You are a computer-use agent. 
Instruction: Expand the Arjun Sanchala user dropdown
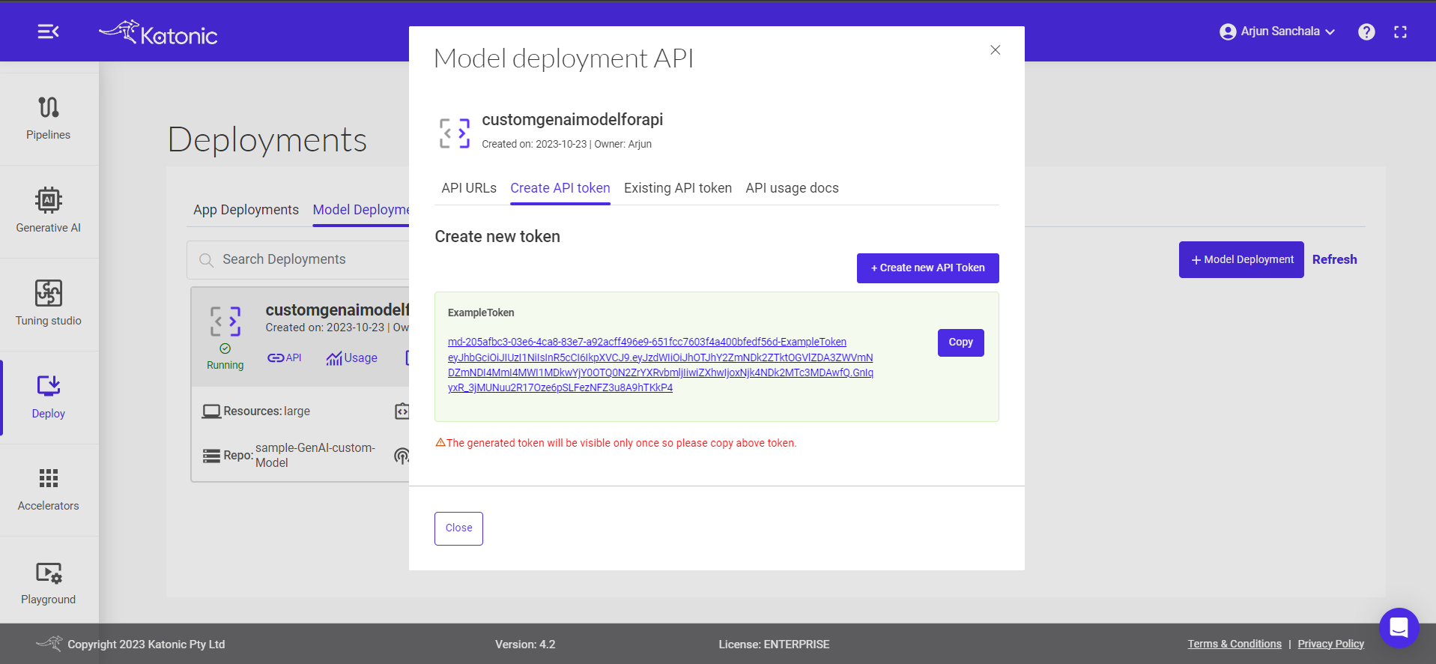click(1330, 31)
